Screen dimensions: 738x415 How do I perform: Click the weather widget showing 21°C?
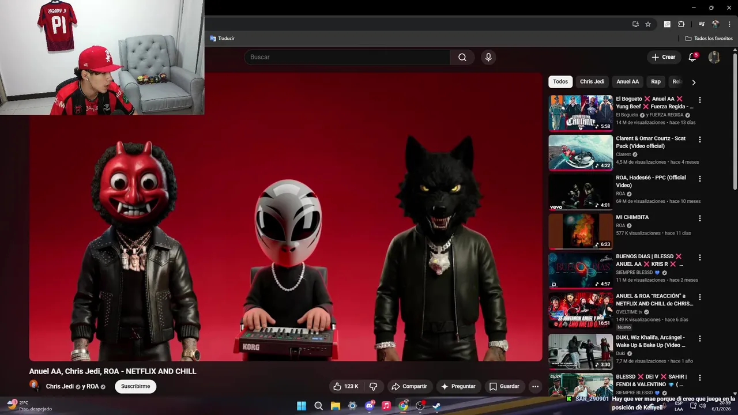pyautogui.click(x=30, y=406)
